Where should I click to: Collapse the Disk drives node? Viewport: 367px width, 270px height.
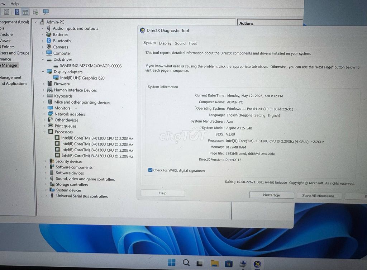coord(43,60)
